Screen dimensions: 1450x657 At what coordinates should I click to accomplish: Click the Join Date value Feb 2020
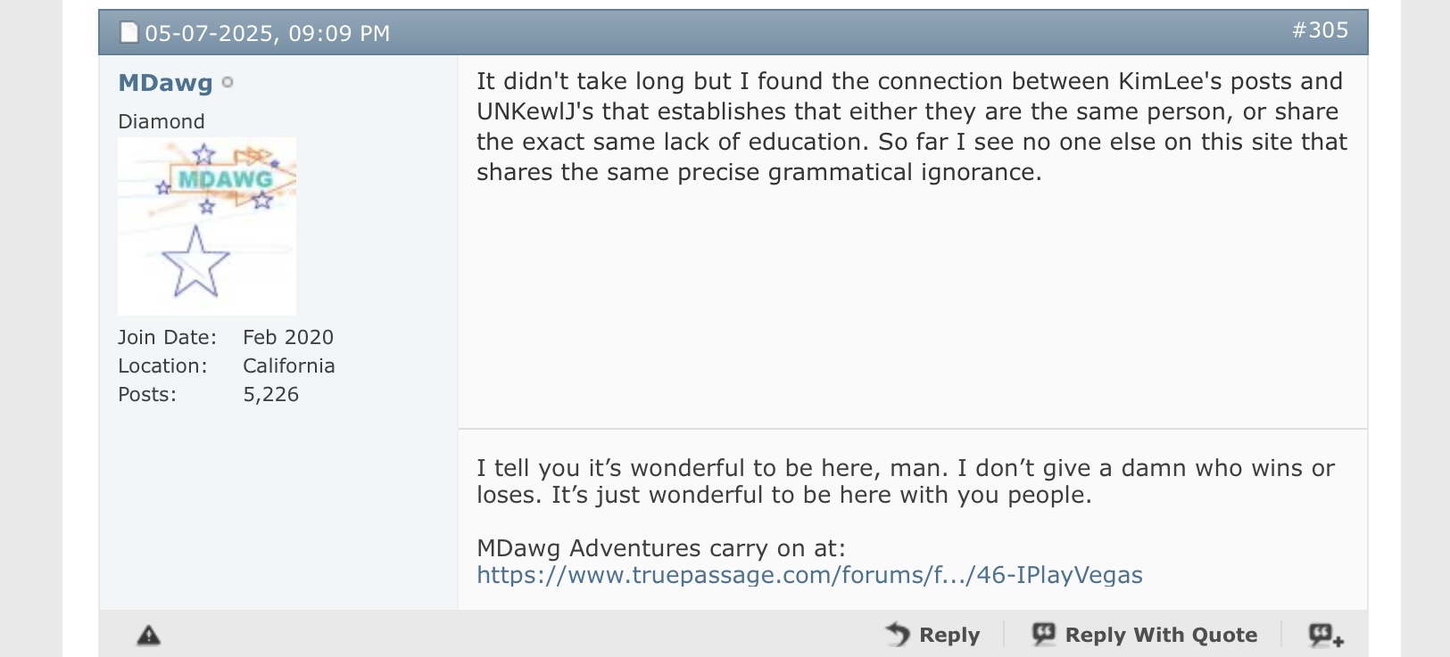pos(288,338)
